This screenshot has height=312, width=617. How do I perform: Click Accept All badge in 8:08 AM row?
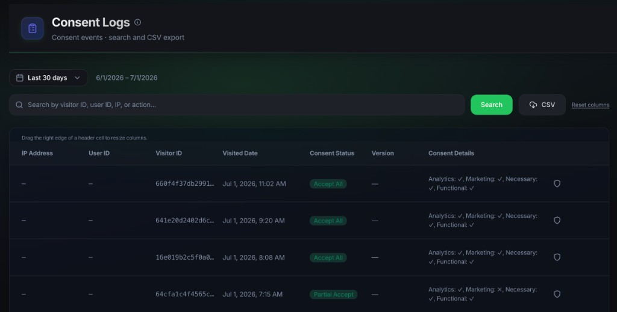point(328,257)
